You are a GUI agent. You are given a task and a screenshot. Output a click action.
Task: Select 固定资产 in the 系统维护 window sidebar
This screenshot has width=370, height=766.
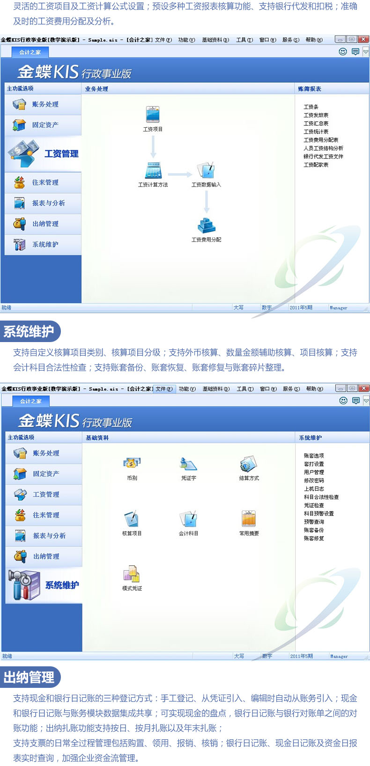44,474
